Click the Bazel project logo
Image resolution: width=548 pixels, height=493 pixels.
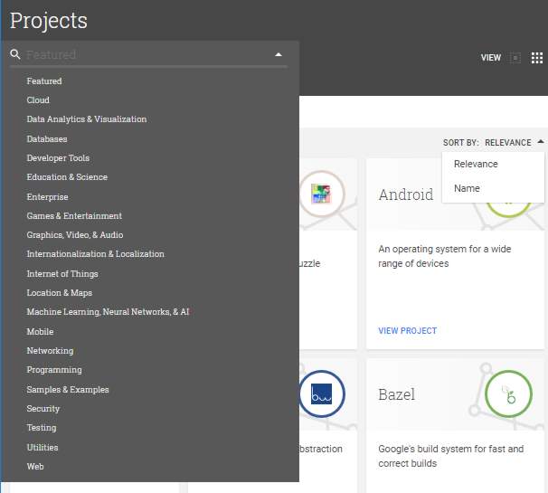508,394
